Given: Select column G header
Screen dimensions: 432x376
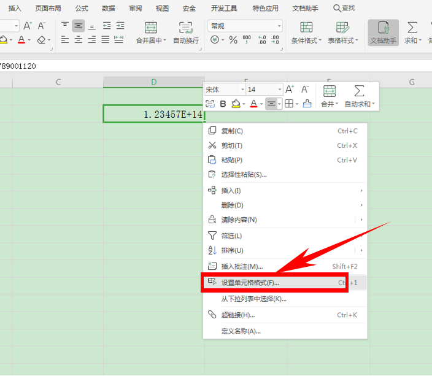Looking at the screenshot, I should tap(412, 82).
